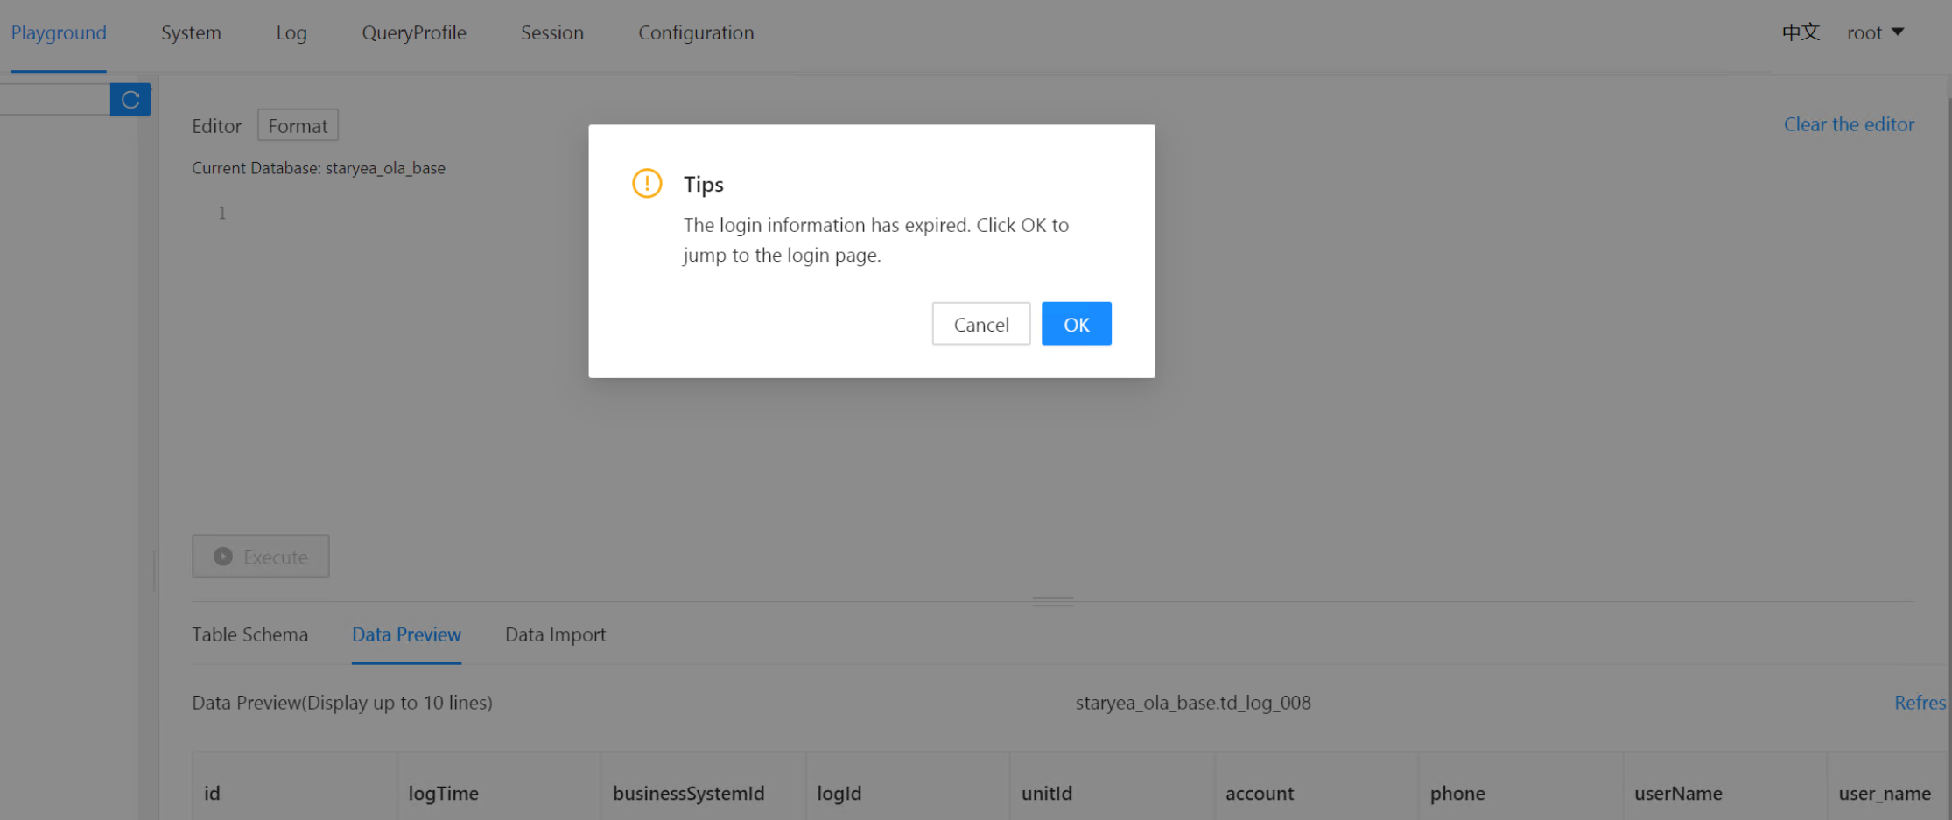Screen dimensions: 1952x820
Task: Open the Log page
Action: 291,32
